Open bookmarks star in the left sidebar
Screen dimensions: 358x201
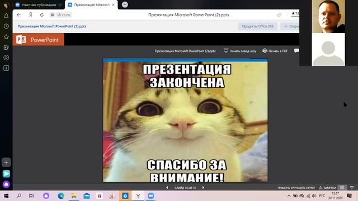(x=6, y=37)
